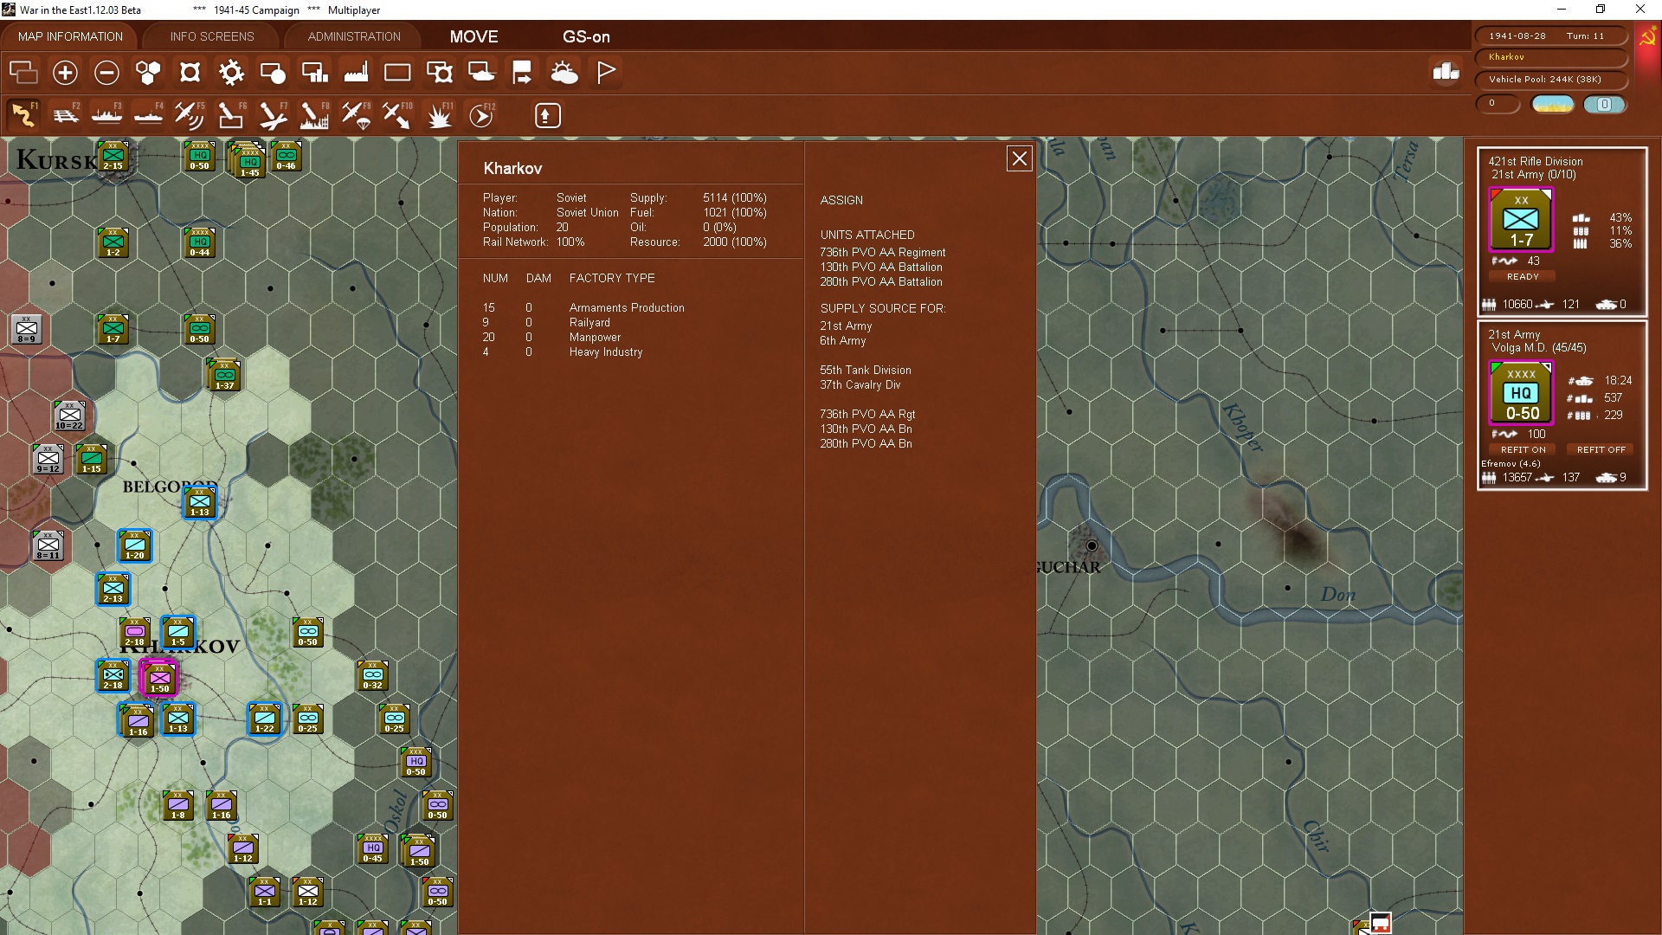Screen dimensions: 1662x935
Task: Click ASSIGN in the Kharkov panel
Action: tap(841, 200)
